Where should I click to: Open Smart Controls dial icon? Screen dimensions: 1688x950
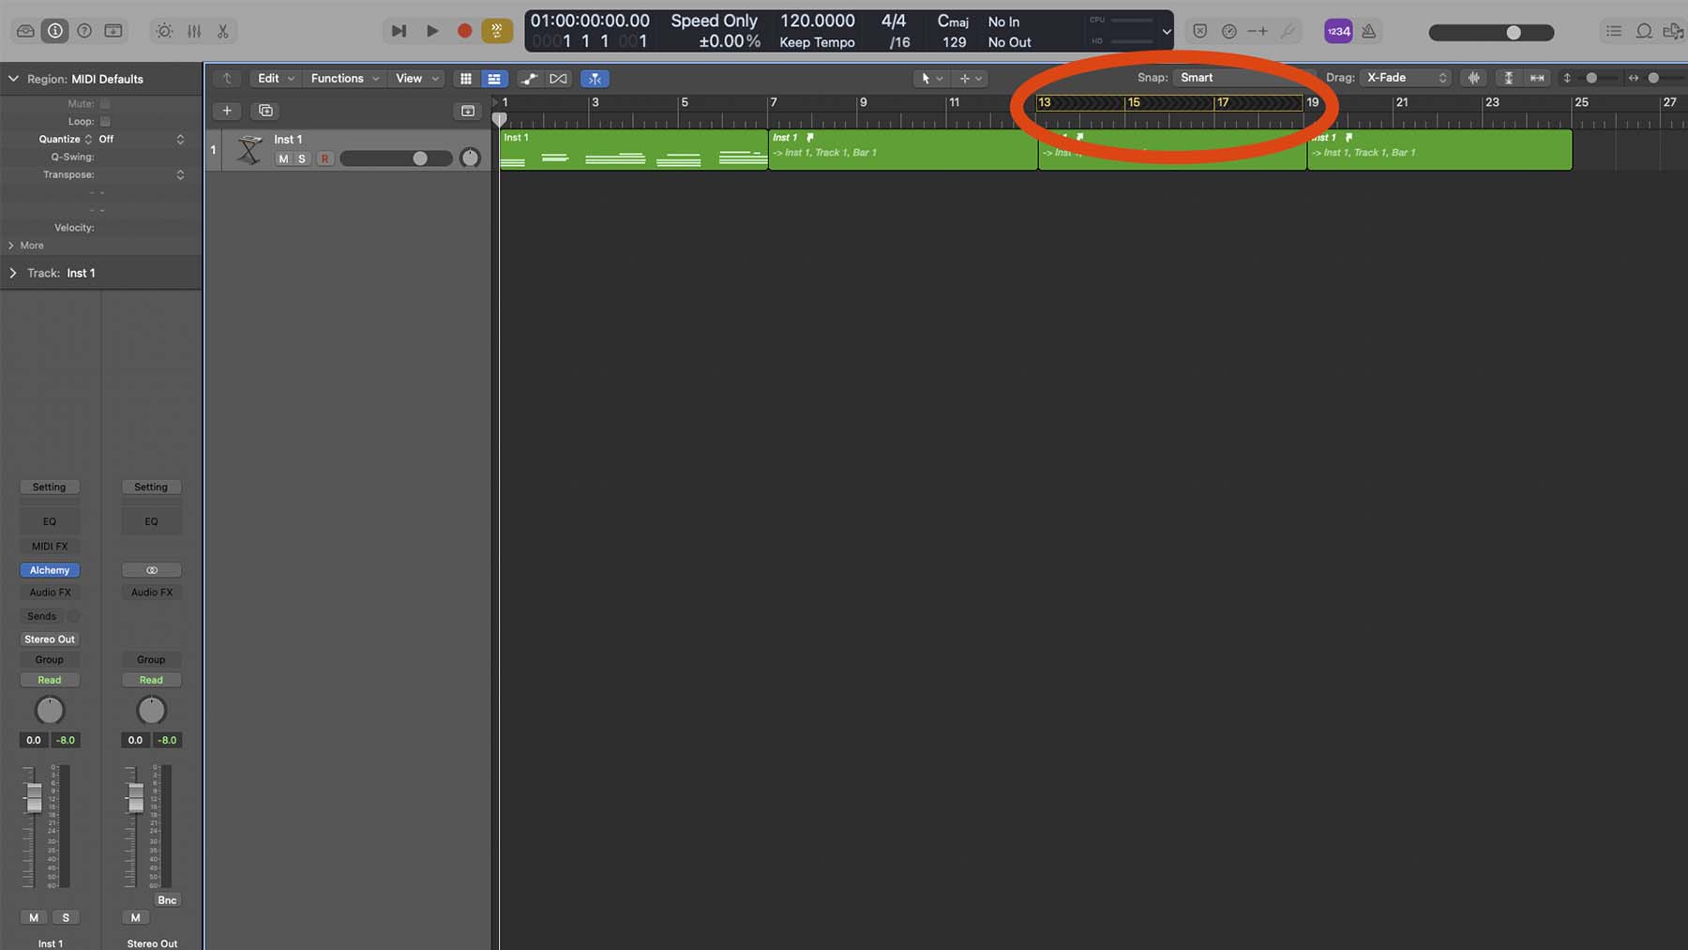tap(164, 31)
